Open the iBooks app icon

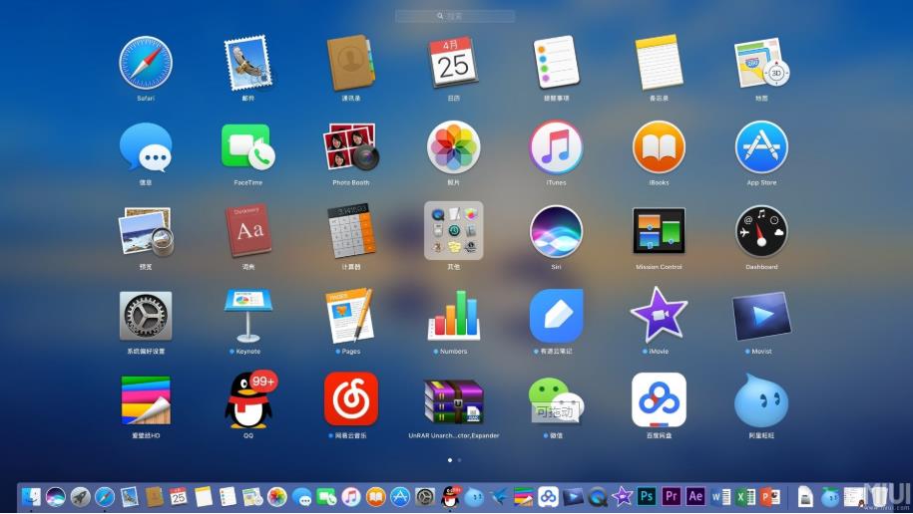(x=659, y=147)
